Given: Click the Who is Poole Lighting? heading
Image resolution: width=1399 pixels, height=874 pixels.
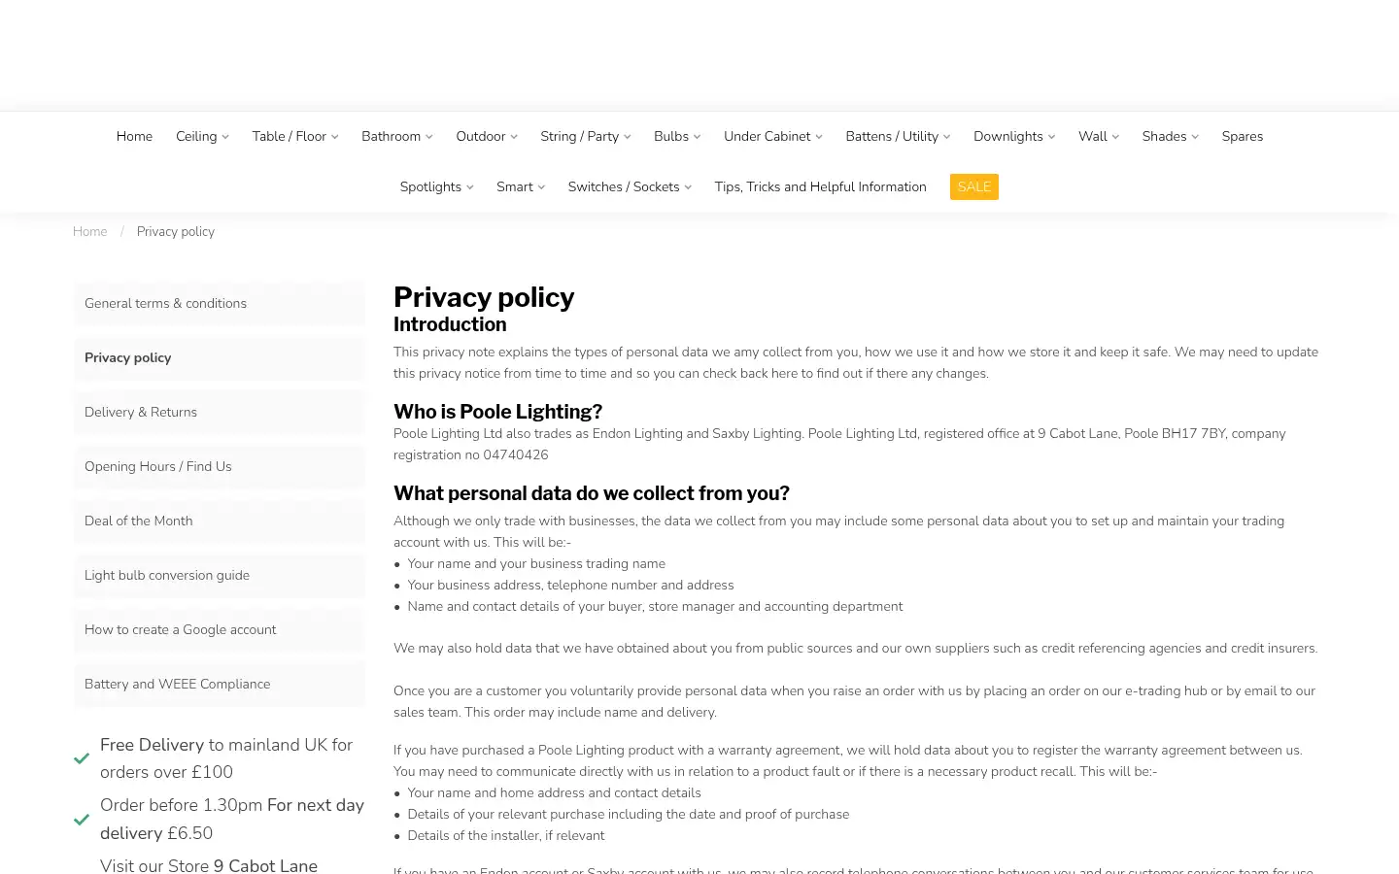Looking at the screenshot, I should point(497,412).
